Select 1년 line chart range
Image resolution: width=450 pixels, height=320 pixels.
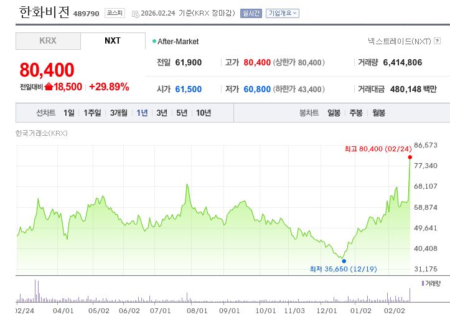tap(142, 113)
